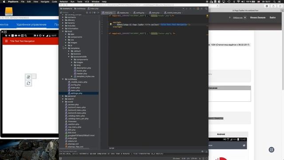
Task: Click the intention lightbulb in the editor gutter
Action: [110, 24]
